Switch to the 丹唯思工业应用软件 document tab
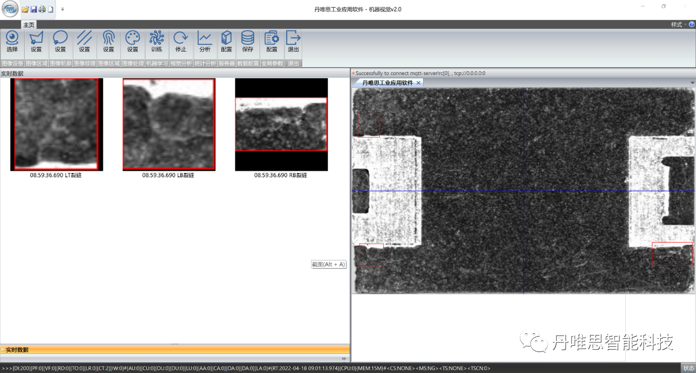The width and height of the screenshot is (696, 373). 387,83
